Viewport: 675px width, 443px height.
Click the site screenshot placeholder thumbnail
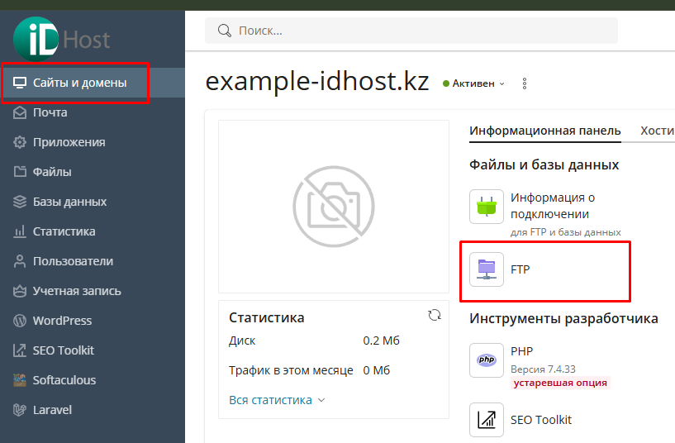pos(333,206)
